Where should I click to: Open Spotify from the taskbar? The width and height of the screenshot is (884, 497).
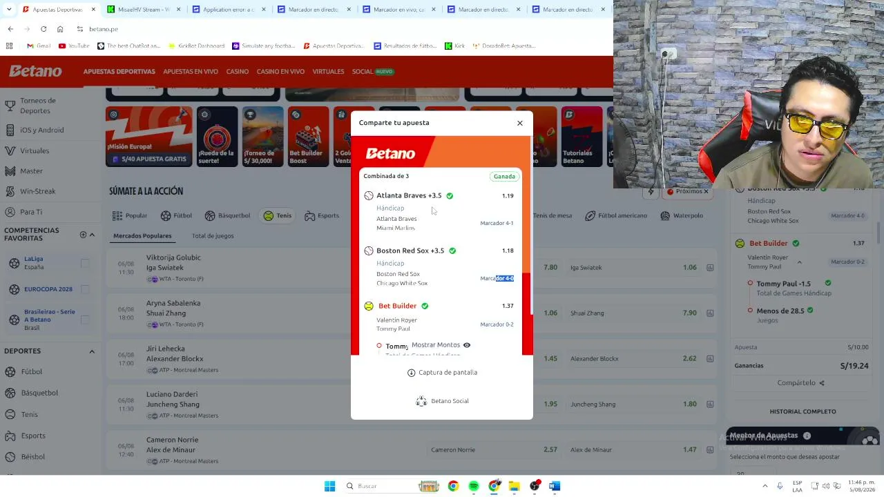tap(474, 486)
